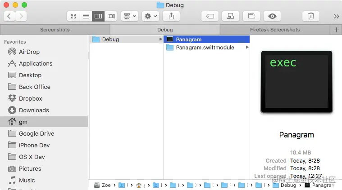
Task: Click the Music note sidebar icon
Action: 12,180
